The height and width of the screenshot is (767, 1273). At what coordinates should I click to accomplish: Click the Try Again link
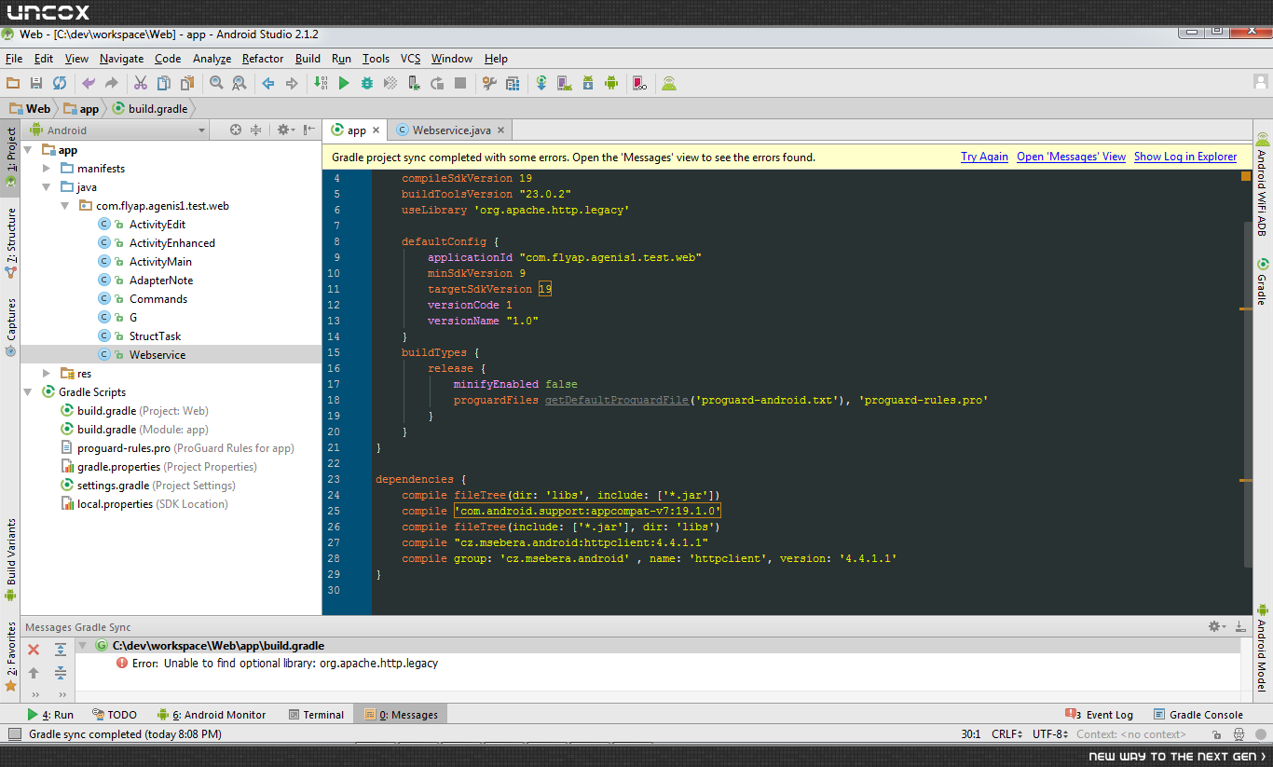pyautogui.click(x=984, y=157)
